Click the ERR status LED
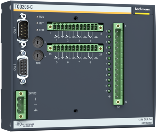The height and width of the screenshot is (132, 157). coord(37,30)
